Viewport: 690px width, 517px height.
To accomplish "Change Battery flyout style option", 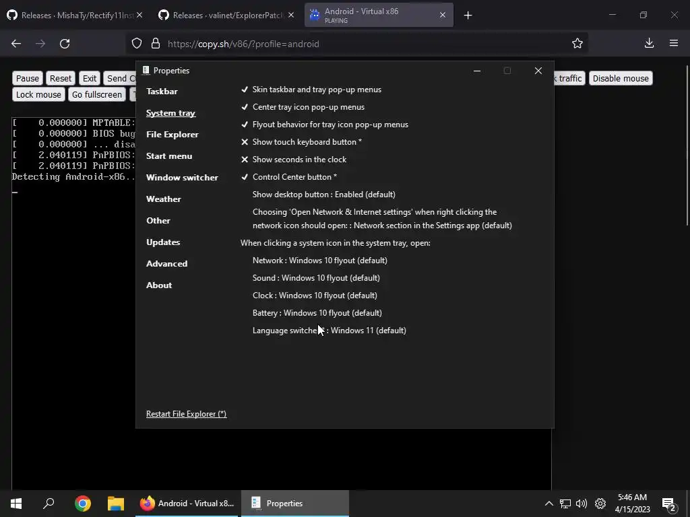I will [x=317, y=313].
